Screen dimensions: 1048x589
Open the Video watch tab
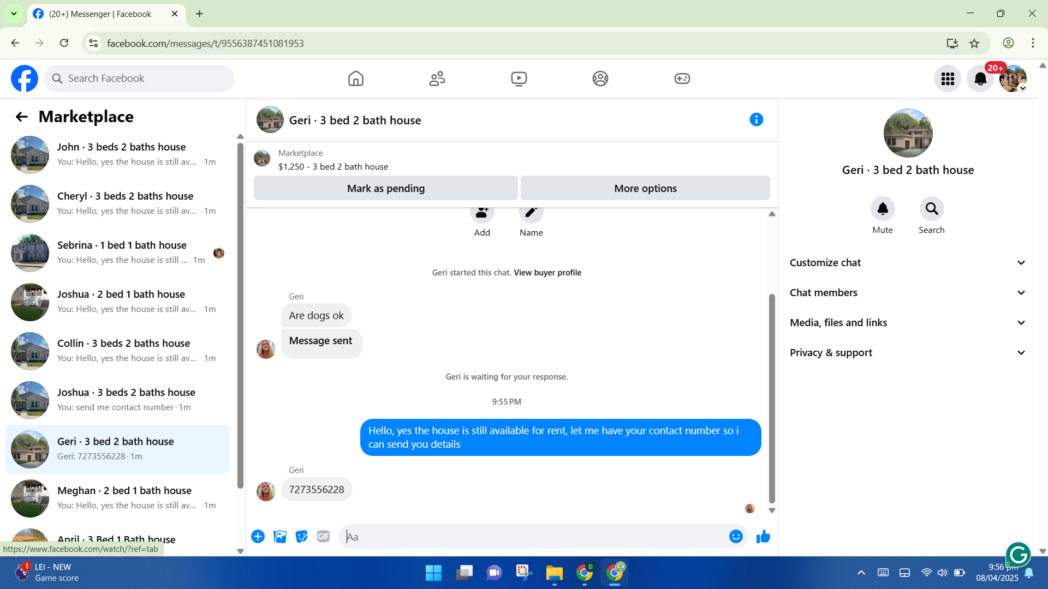pos(519,79)
